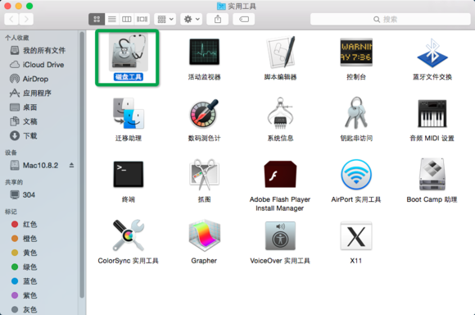The width and height of the screenshot is (475, 315).
Task: Open Audio MIDI Setup (音频 MIDI 设置) icon
Action: click(x=432, y=113)
